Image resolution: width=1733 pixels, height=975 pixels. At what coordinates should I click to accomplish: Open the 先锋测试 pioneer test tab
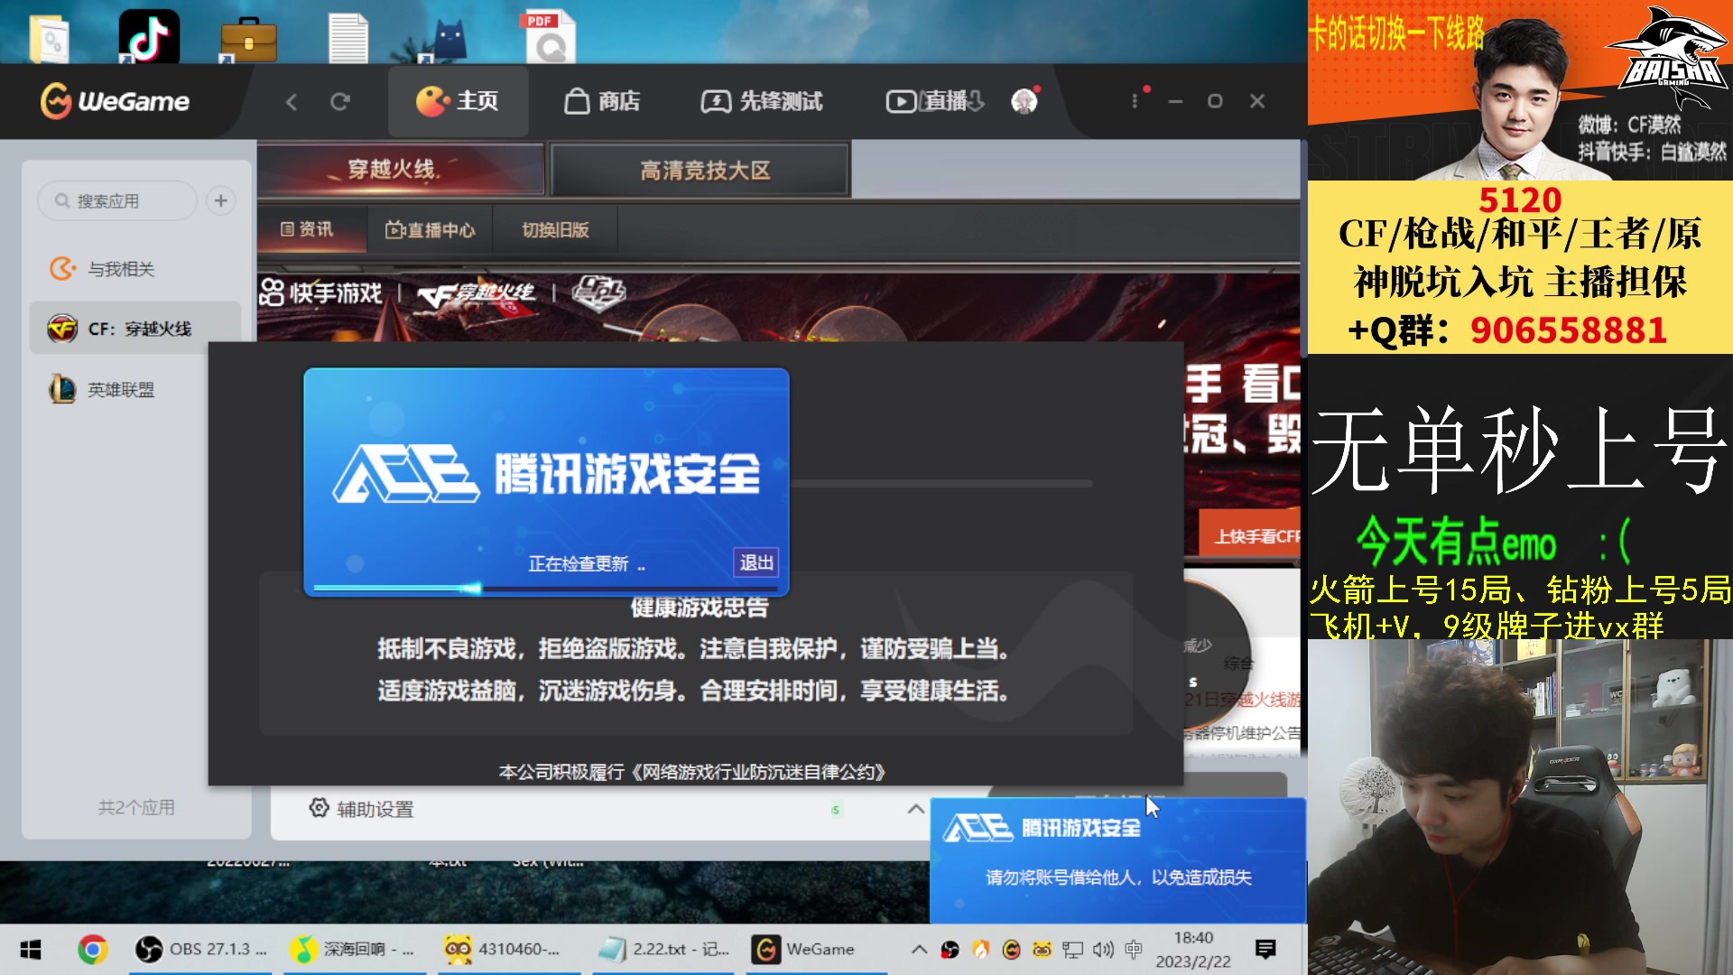tap(762, 101)
